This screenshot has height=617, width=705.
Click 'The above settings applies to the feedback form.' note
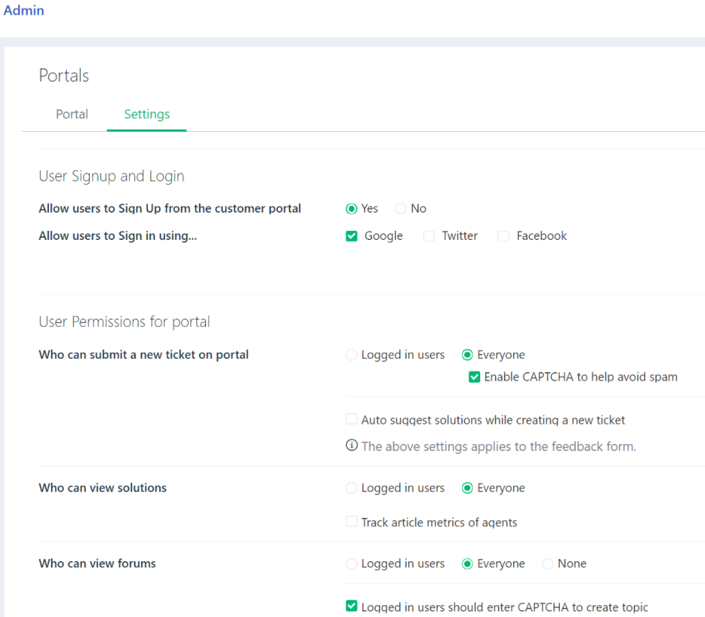click(x=498, y=446)
